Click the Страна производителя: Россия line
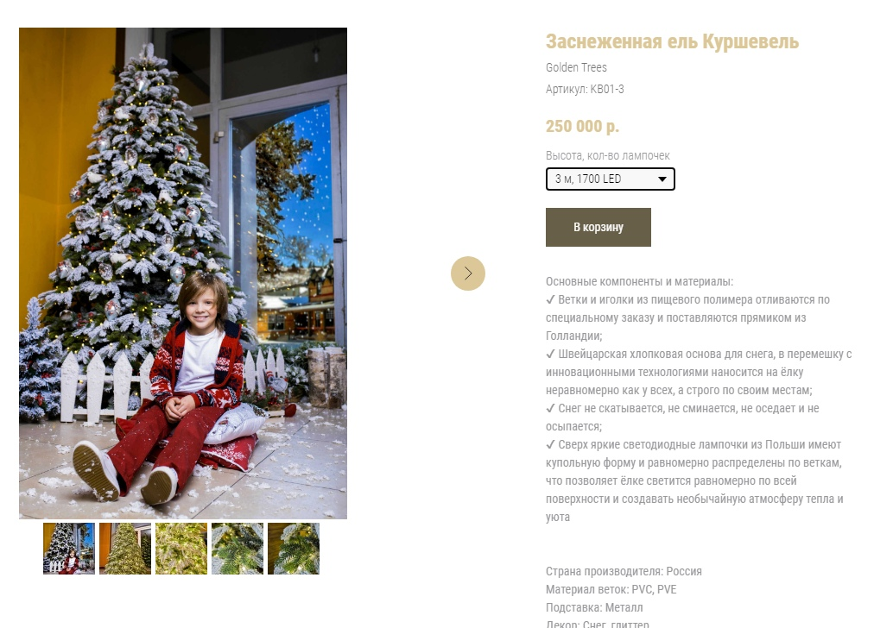Screen dimensions: 874x628 (x=624, y=571)
